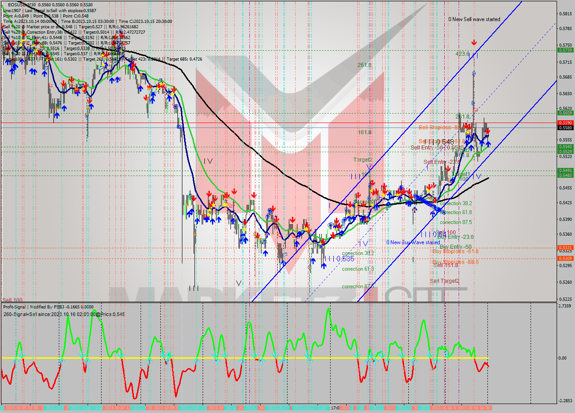Click the red sell arrow above the 423.6 label
Image resolution: width=575 pixels, height=413 pixels.
(474, 42)
